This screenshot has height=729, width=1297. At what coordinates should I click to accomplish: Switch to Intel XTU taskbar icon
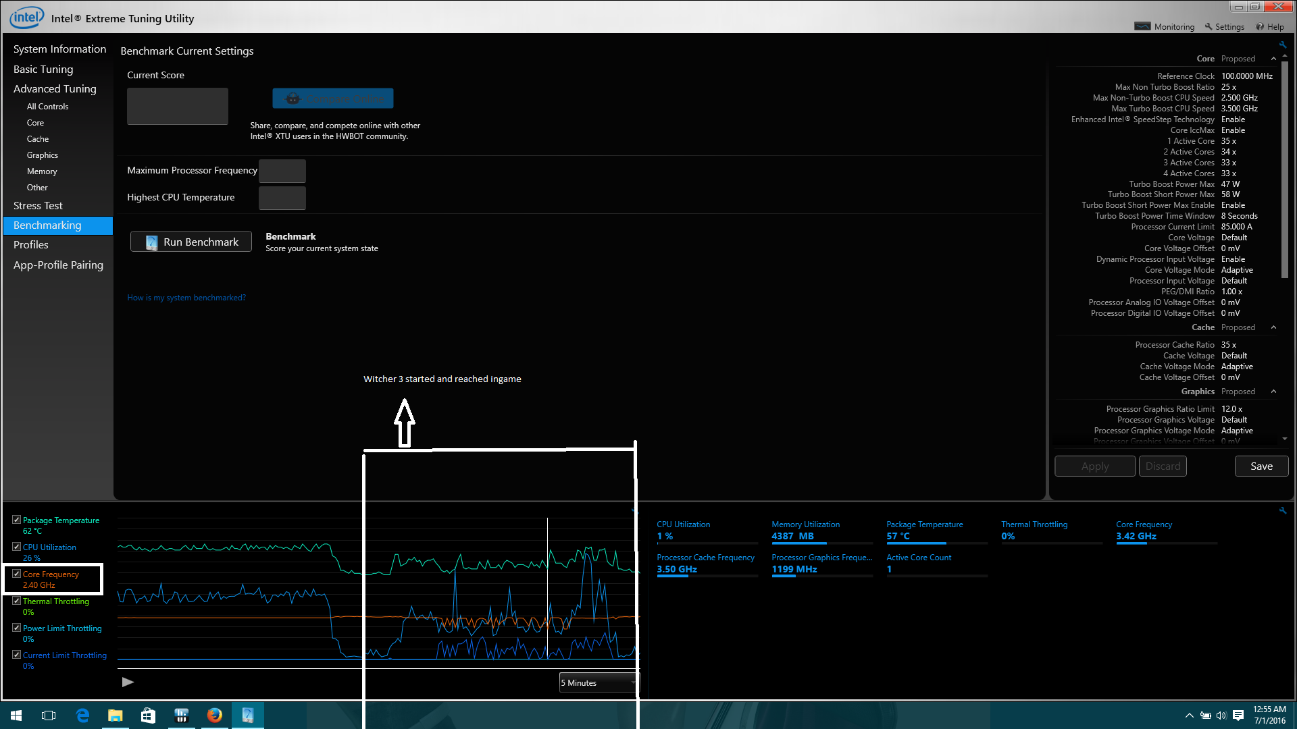[247, 715]
